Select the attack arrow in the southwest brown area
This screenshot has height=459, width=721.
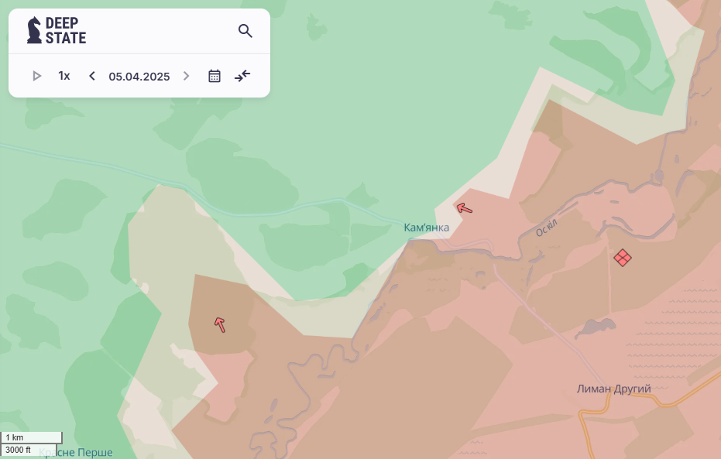pos(220,324)
